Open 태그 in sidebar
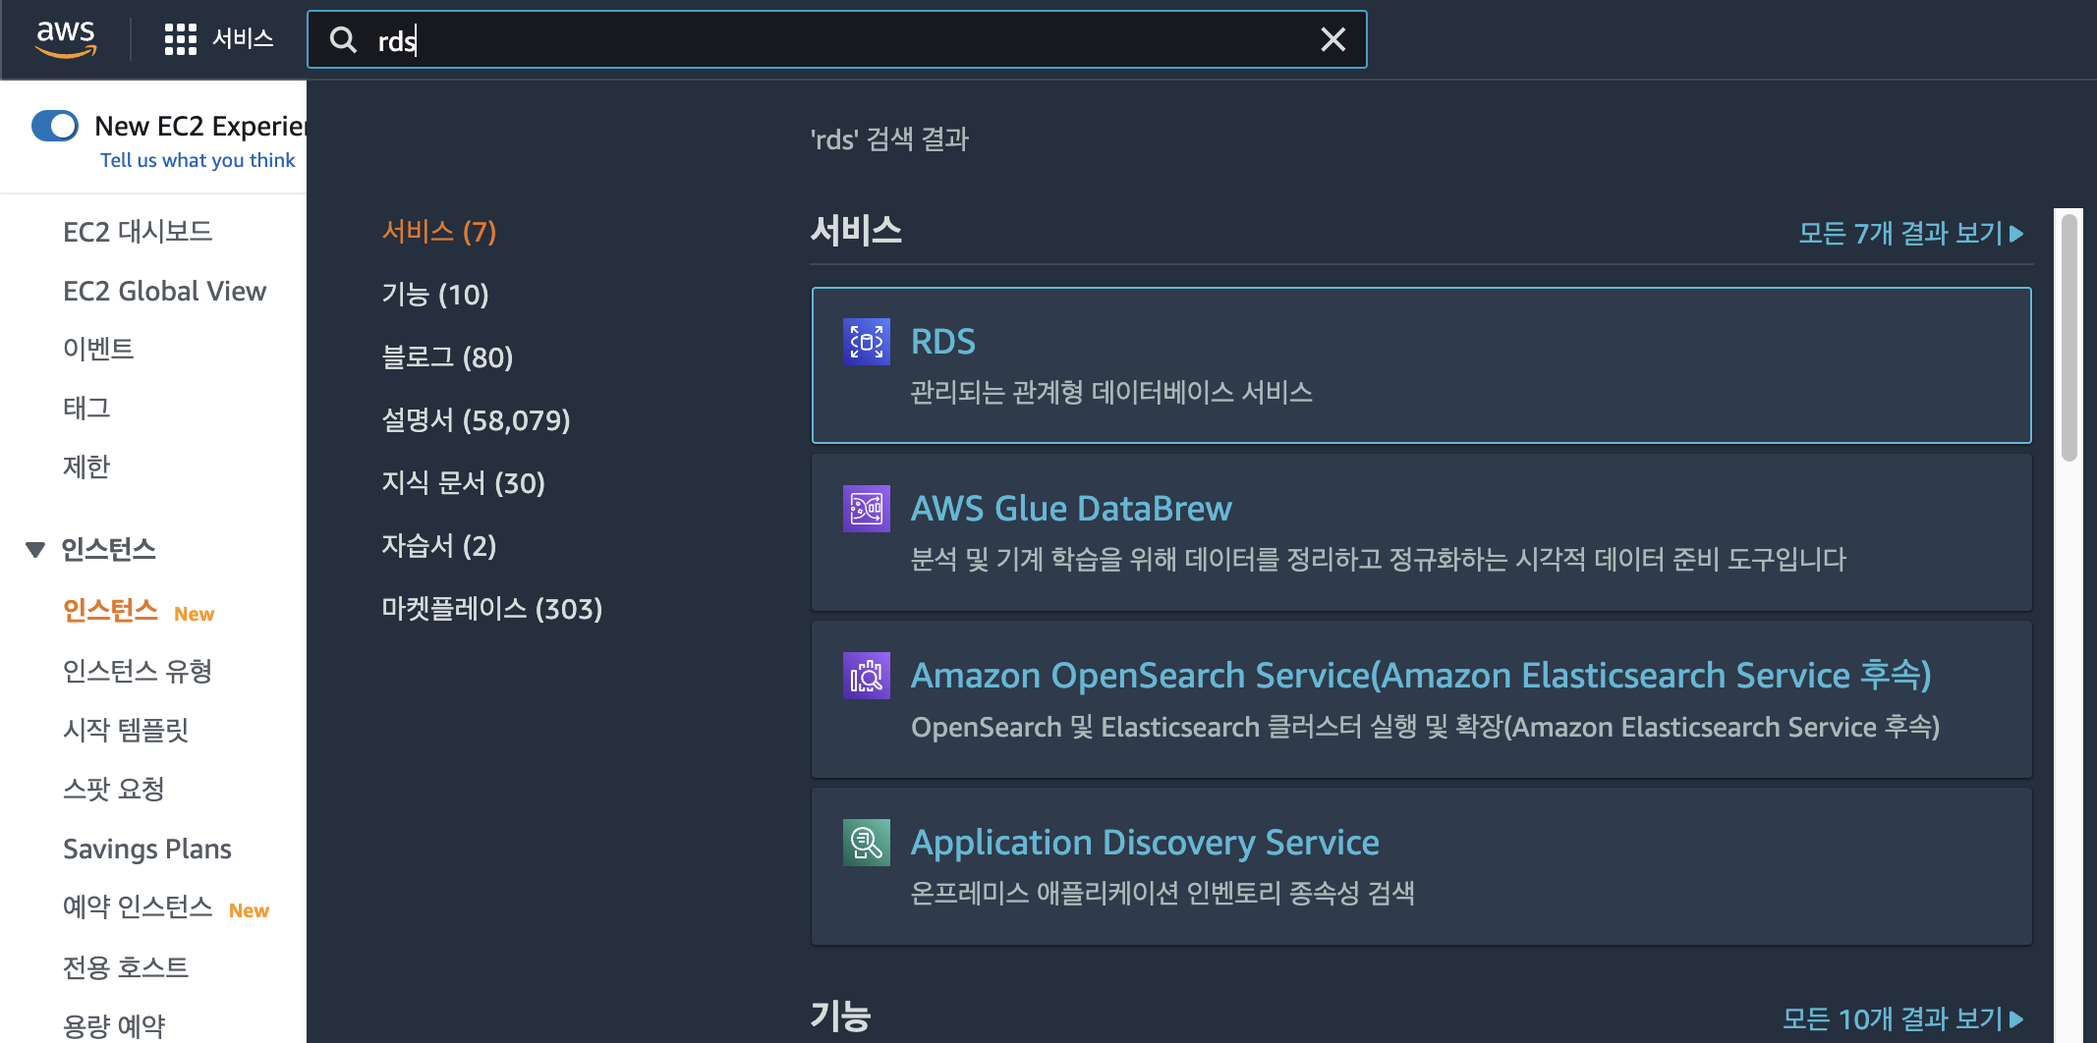 click(86, 408)
